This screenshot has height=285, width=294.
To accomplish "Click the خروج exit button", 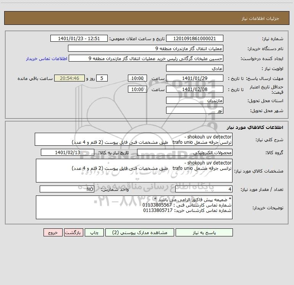I will click(x=53, y=232).
